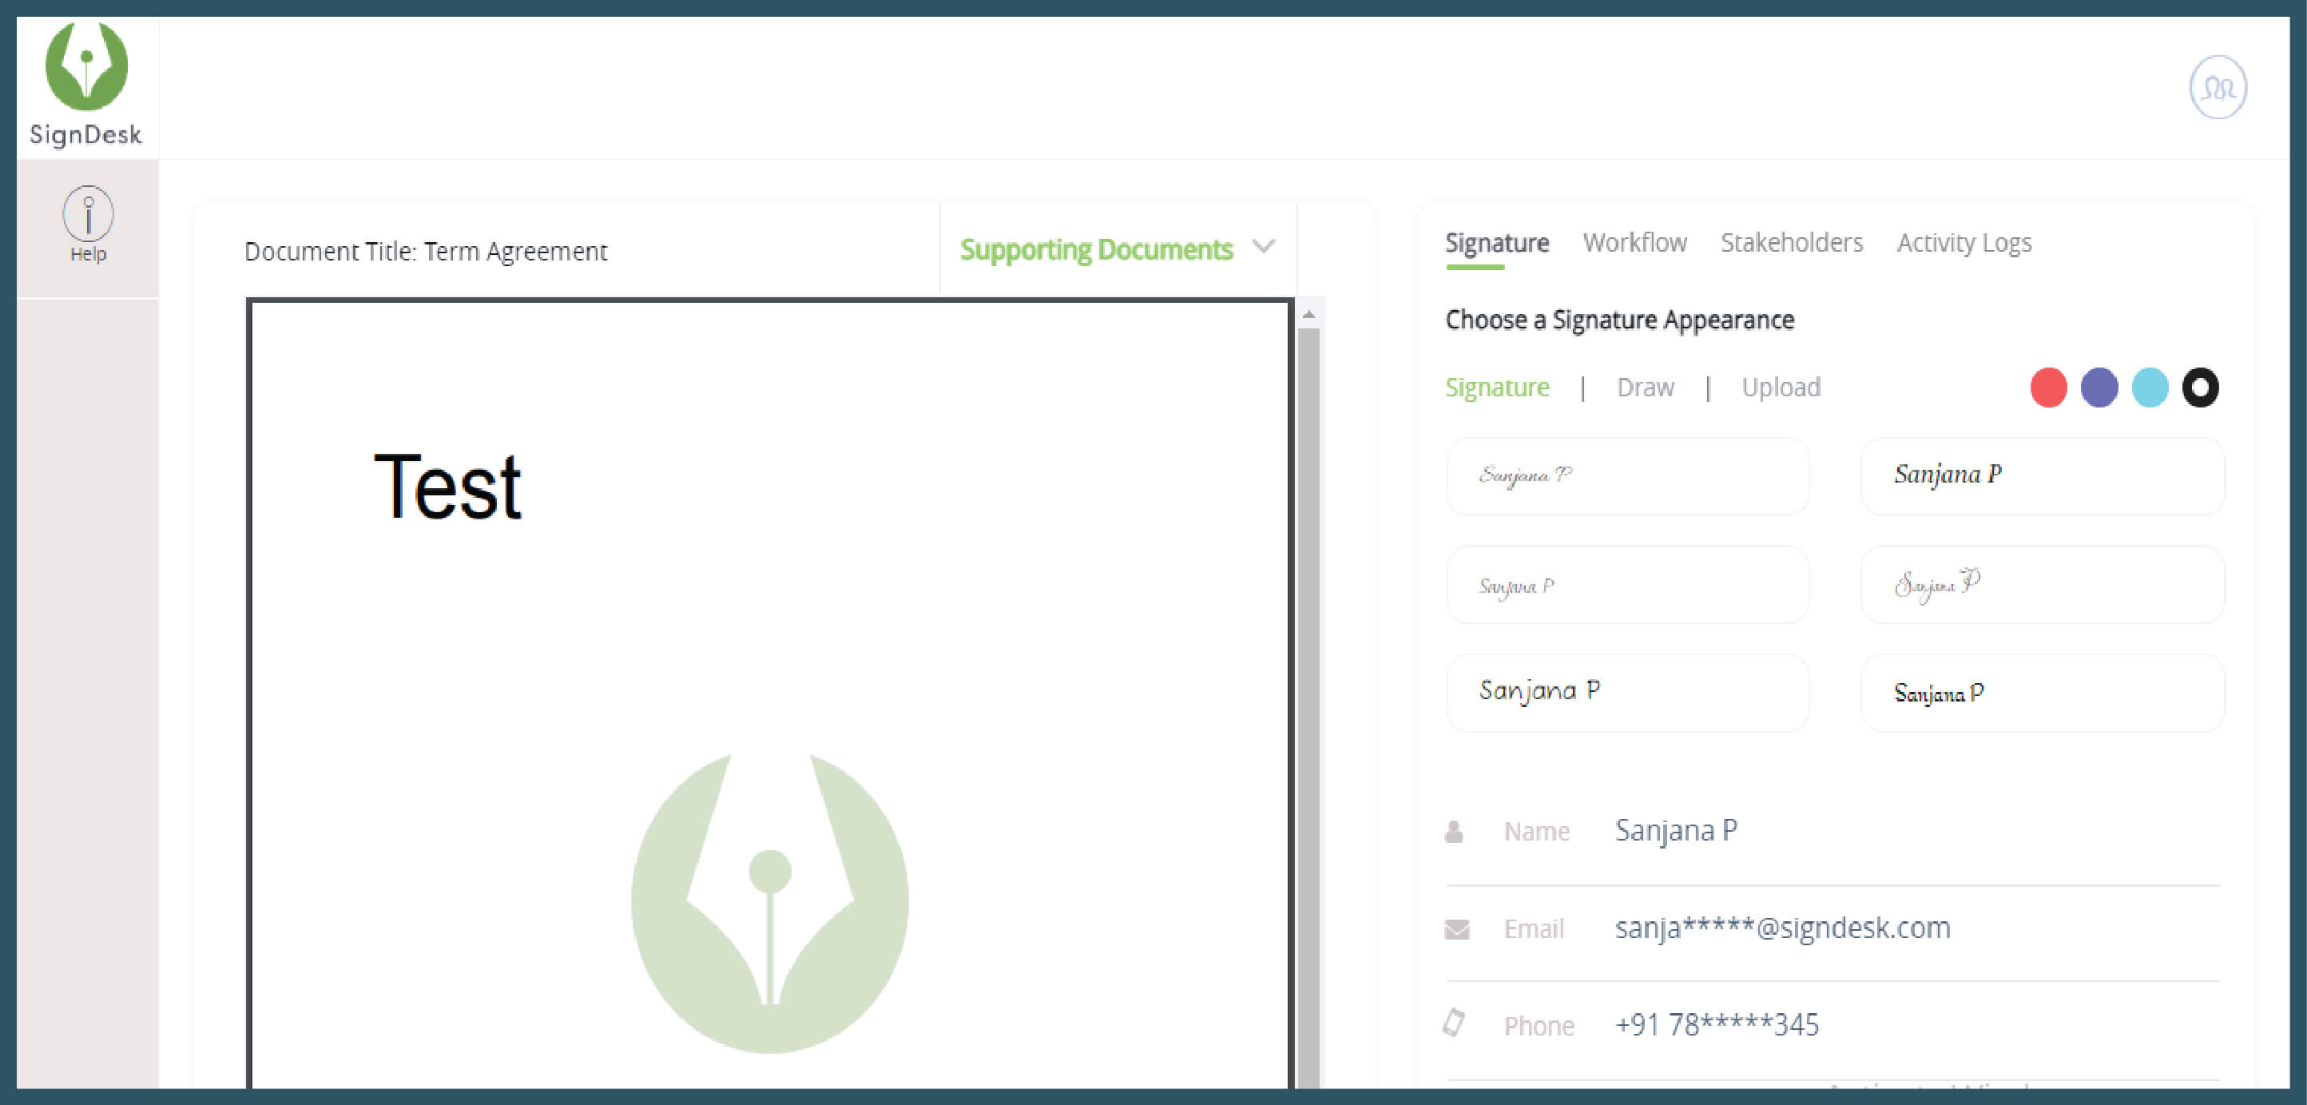Select the purple signature color
This screenshot has width=2307, height=1105.
click(x=2099, y=387)
